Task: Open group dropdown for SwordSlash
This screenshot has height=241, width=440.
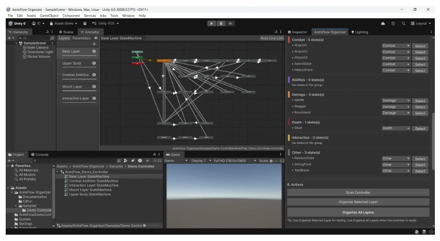Action: click(396, 65)
